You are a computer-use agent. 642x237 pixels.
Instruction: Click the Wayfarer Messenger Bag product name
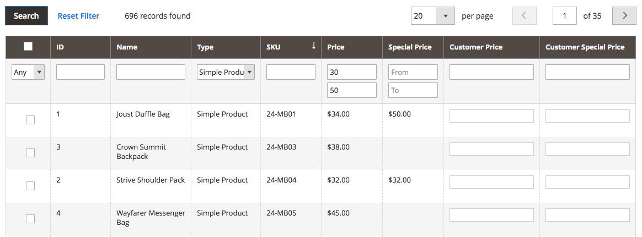pyautogui.click(x=151, y=218)
